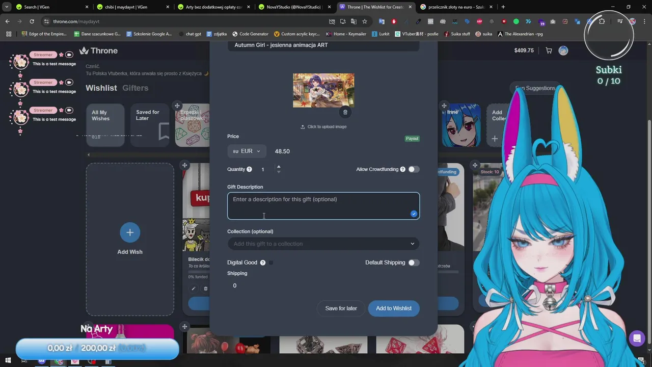652x367 pixels.
Task: Open the shopping cart icon
Action: pos(549,50)
